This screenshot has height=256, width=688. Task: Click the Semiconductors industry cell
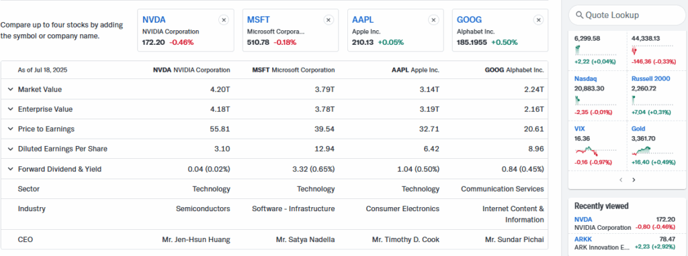[x=203, y=208]
